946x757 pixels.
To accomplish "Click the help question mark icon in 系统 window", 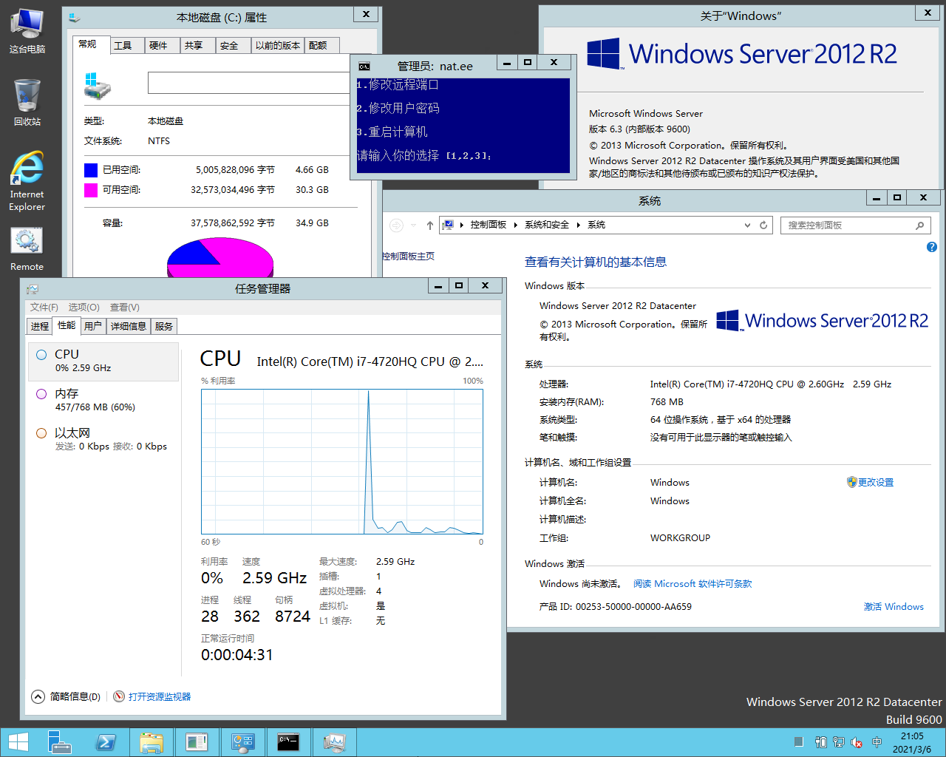I will click(932, 247).
